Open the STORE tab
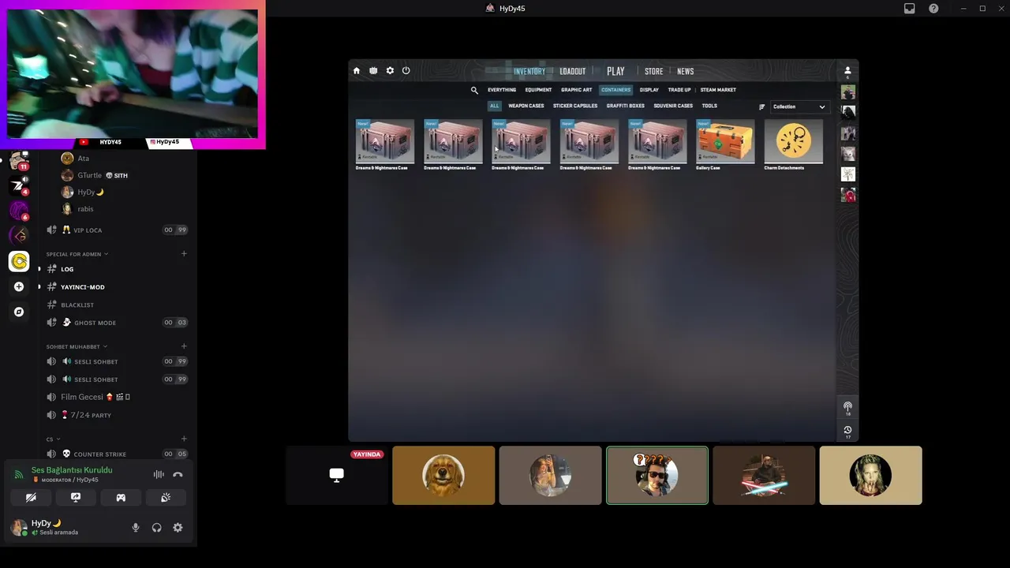 (x=653, y=71)
